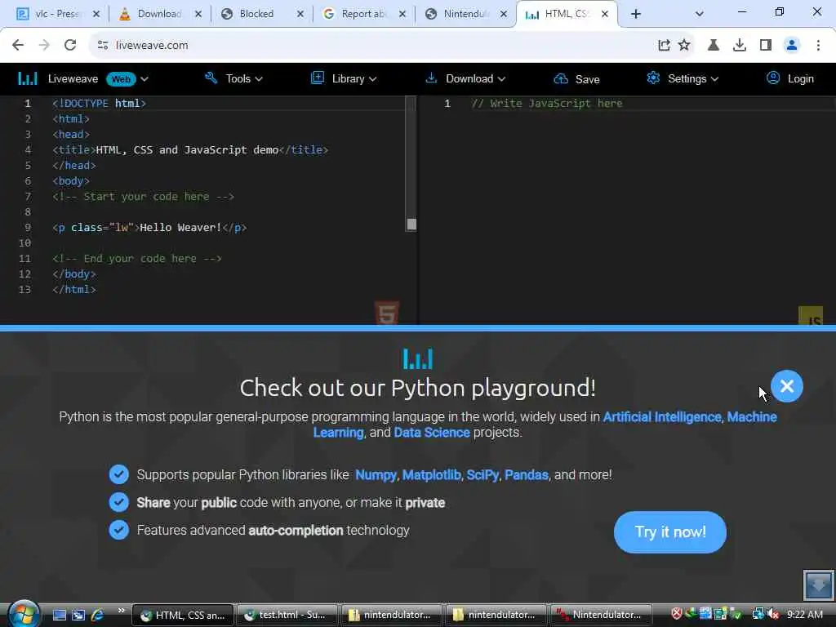This screenshot has width=836, height=627.
Task: Expand the quick launch overflow chevron
Action: [x=121, y=611]
